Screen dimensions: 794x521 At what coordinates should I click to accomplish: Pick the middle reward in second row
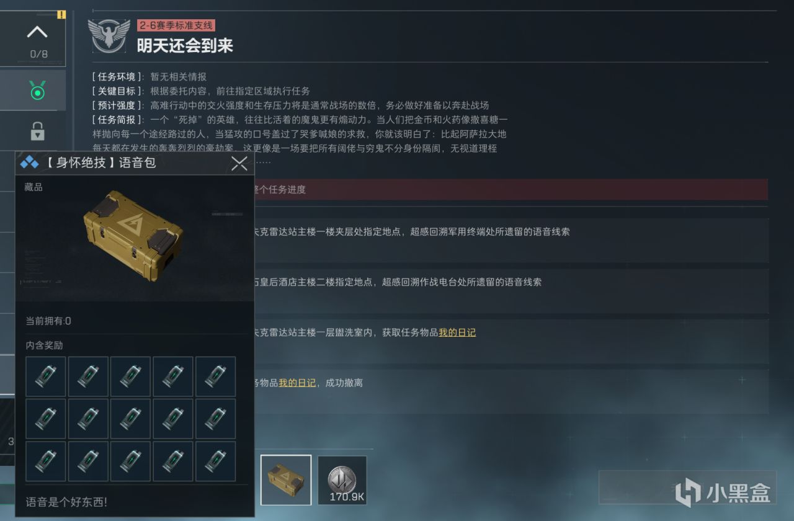point(130,419)
